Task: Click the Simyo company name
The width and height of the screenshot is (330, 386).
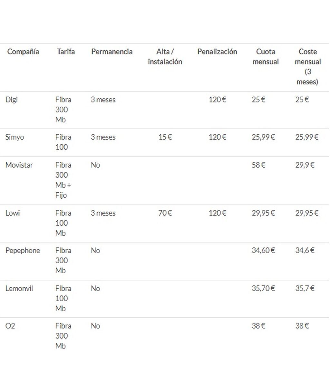Action: [x=15, y=137]
